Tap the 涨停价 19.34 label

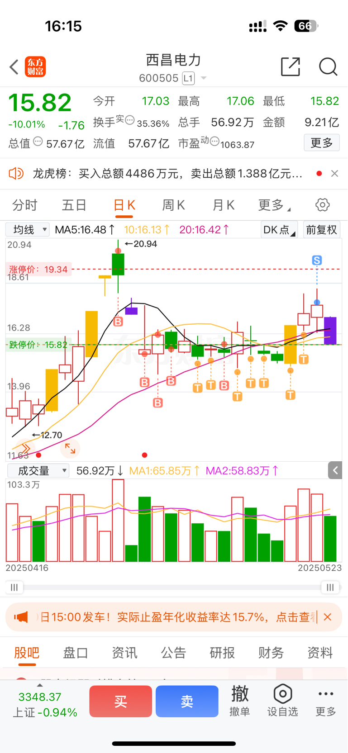38,270
